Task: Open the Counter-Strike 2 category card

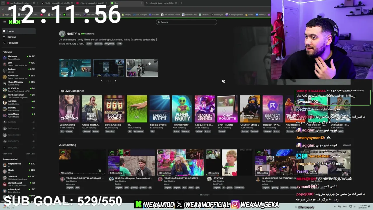Action: click(250, 109)
